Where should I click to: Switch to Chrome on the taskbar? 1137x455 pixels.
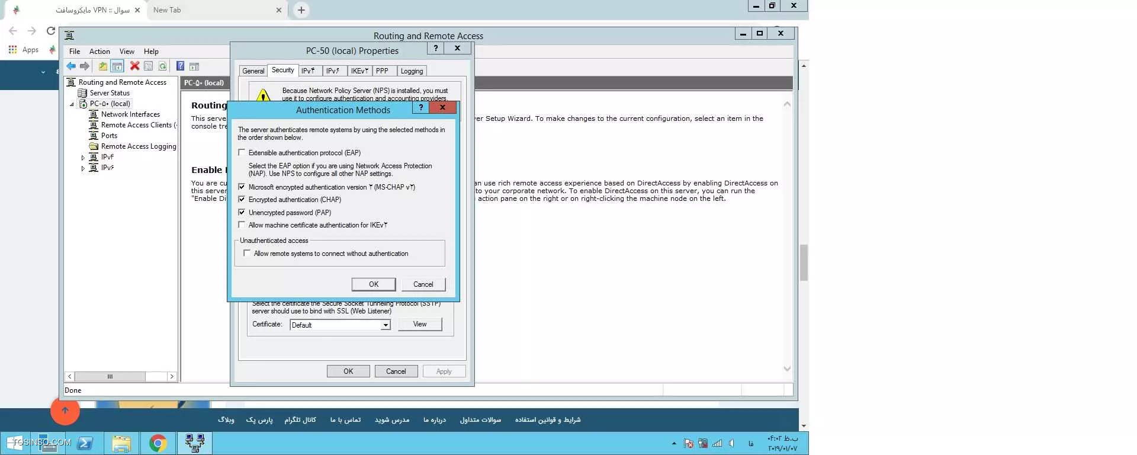coord(158,443)
